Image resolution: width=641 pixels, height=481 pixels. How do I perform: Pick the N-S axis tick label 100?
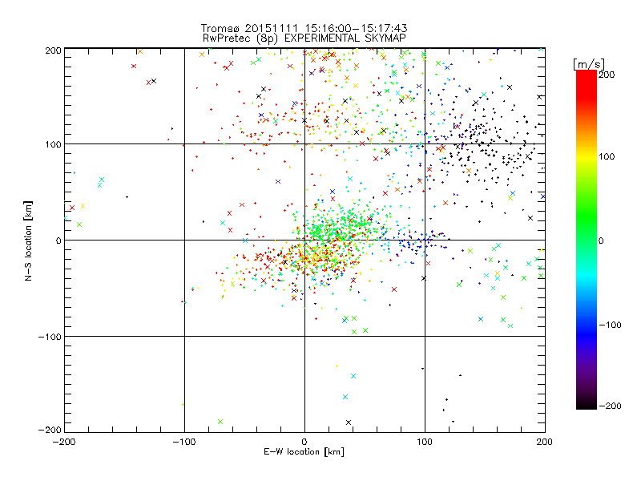click(x=53, y=144)
